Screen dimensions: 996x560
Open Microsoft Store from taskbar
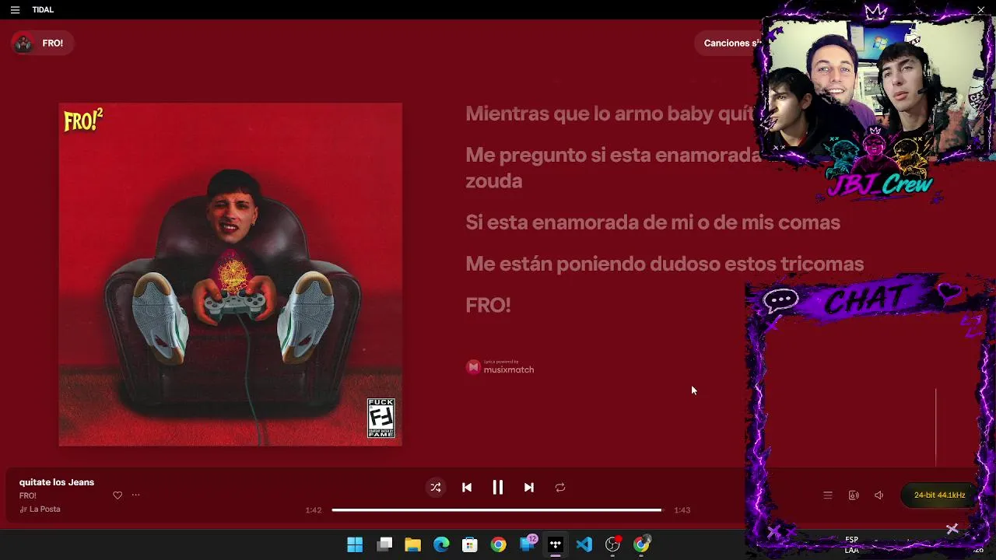469,544
